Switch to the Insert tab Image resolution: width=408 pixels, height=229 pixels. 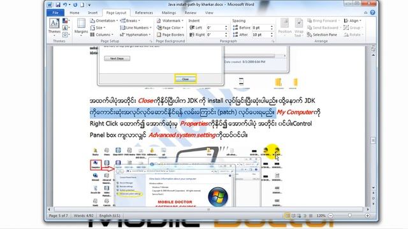point(92,13)
